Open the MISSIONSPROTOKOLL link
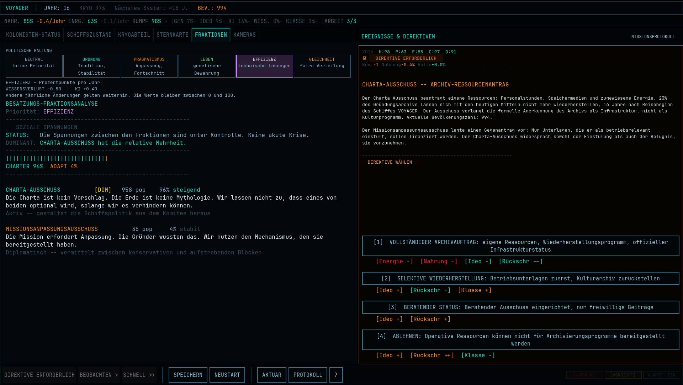Screen dimensions: 683x385 pyautogui.click(x=653, y=37)
